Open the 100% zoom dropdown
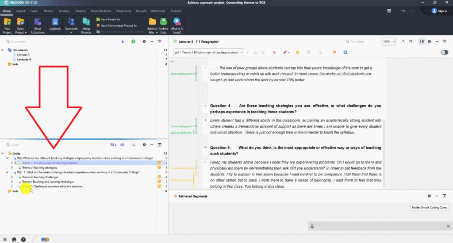This screenshot has width=453, height=243. point(388,42)
